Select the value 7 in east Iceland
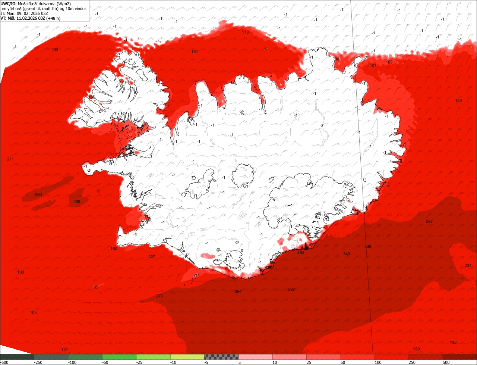This screenshot has height=365, width=477. [x=370, y=146]
